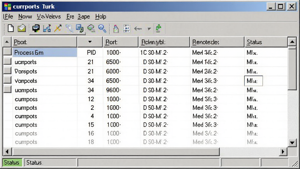Viewport: 300px width, 169px height.
Task: Click the colorful app icon in title bar
Action: tap(8, 6)
